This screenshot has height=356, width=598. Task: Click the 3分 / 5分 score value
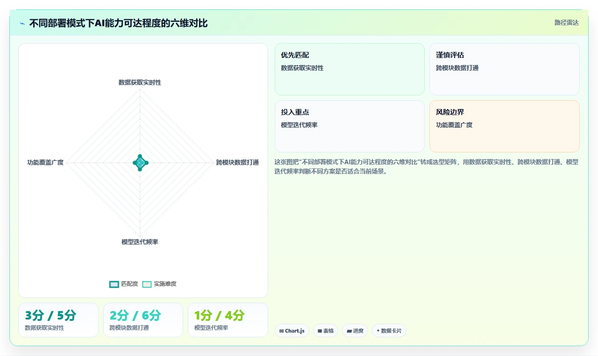click(50, 316)
